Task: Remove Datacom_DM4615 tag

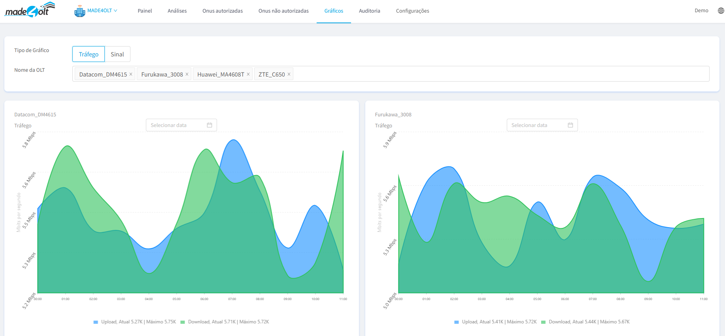Action: point(131,74)
